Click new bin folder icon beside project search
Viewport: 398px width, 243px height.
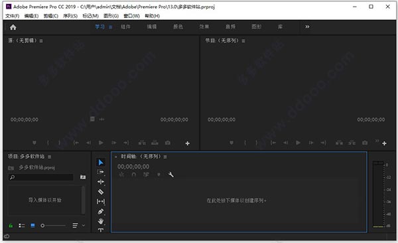pos(83,177)
